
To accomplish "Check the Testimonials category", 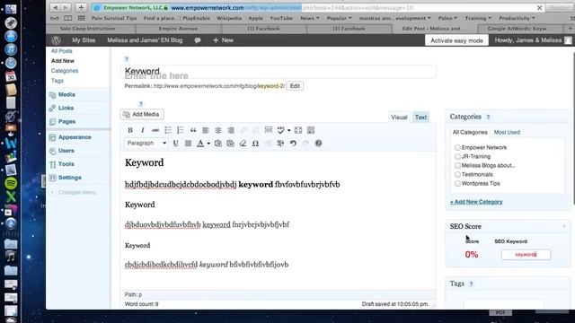I will (457, 175).
